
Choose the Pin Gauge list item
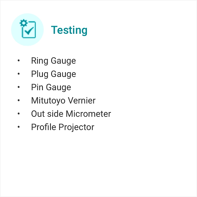[x=51, y=87]
